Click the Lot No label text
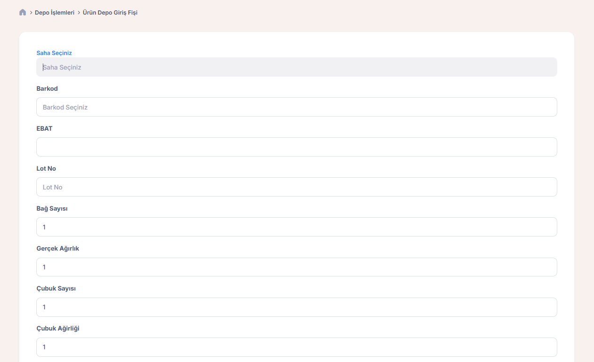 coord(46,168)
